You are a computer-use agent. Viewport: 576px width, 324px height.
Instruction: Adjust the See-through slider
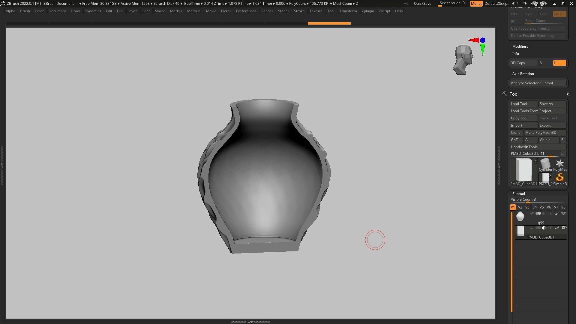coord(452,4)
